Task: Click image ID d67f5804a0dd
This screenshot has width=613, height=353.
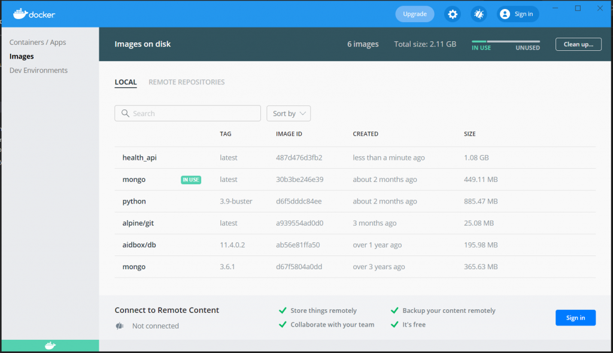Action: [x=299, y=267]
